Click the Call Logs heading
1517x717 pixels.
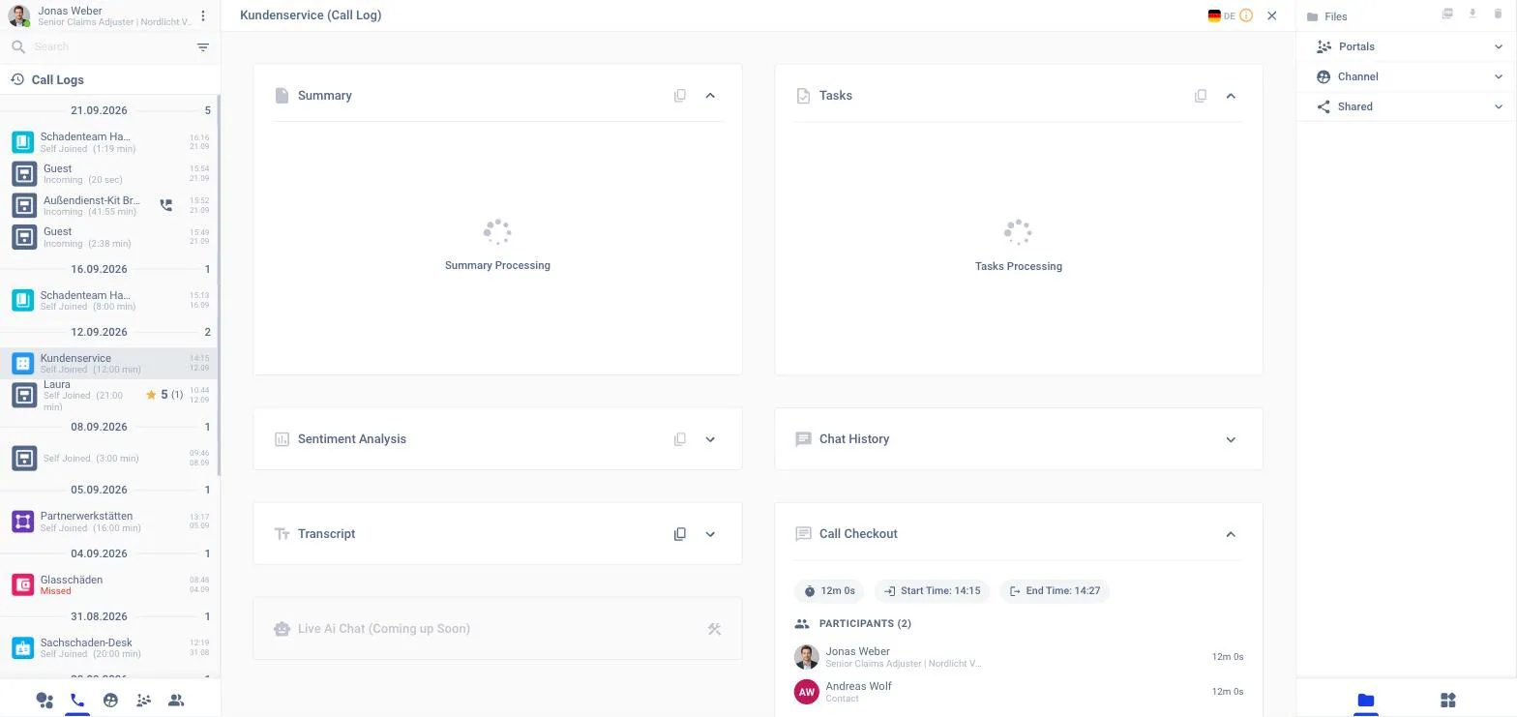click(x=57, y=80)
